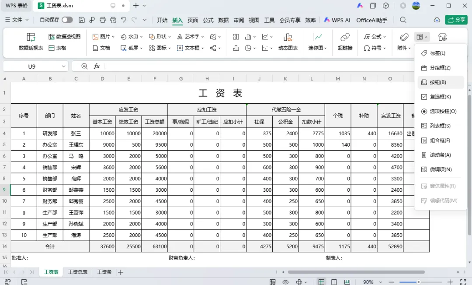This screenshot has height=285, width=472.
Task: Open the Name Box U9 dropdown
Action: click(63, 67)
